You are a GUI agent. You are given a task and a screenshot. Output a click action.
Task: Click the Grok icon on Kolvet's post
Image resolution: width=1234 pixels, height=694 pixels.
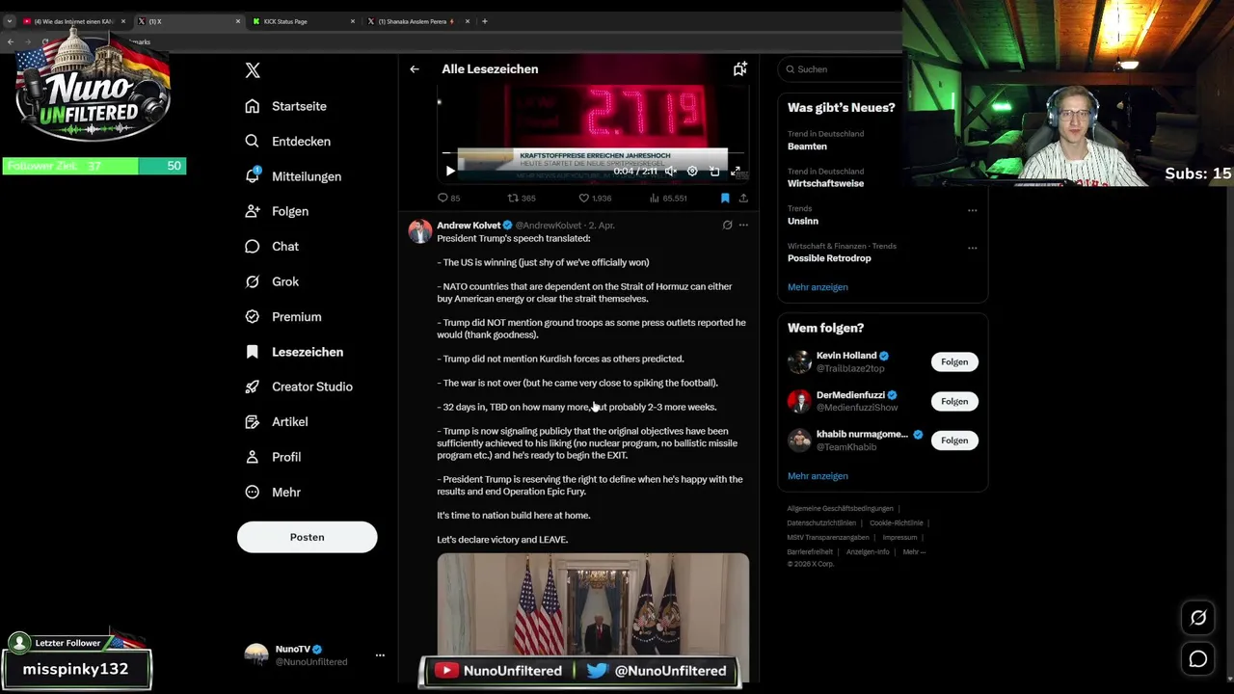tap(728, 225)
